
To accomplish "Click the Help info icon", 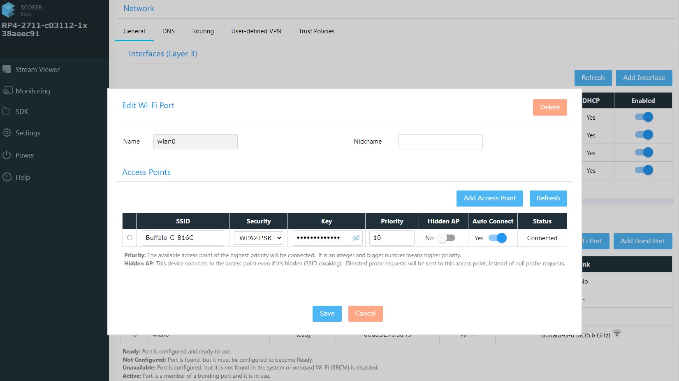I will tap(7, 177).
